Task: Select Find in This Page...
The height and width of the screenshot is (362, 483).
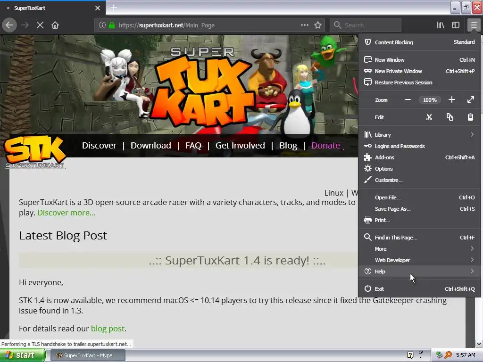Action: 419,238
